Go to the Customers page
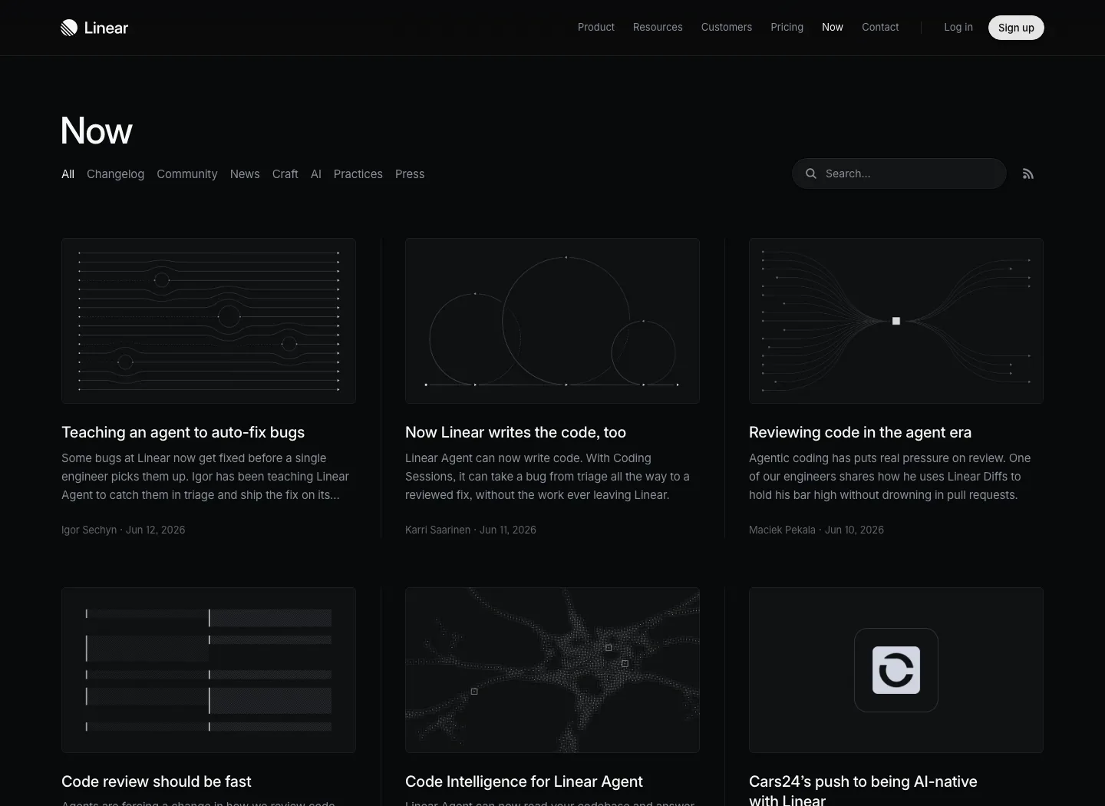1105x806 pixels. tap(727, 27)
